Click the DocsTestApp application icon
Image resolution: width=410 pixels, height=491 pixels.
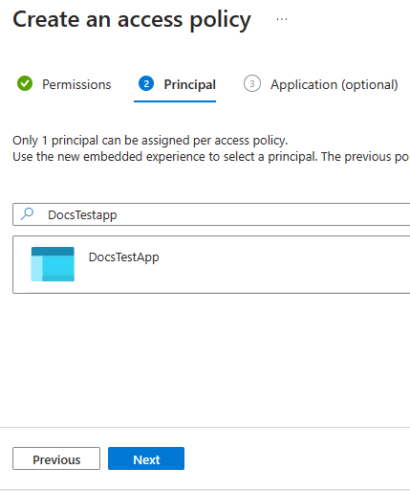click(x=53, y=264)
